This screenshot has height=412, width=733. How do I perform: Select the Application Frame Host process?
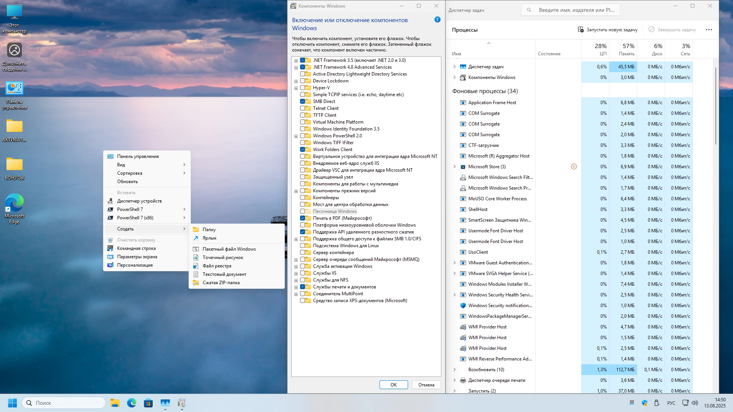[492, 103]
